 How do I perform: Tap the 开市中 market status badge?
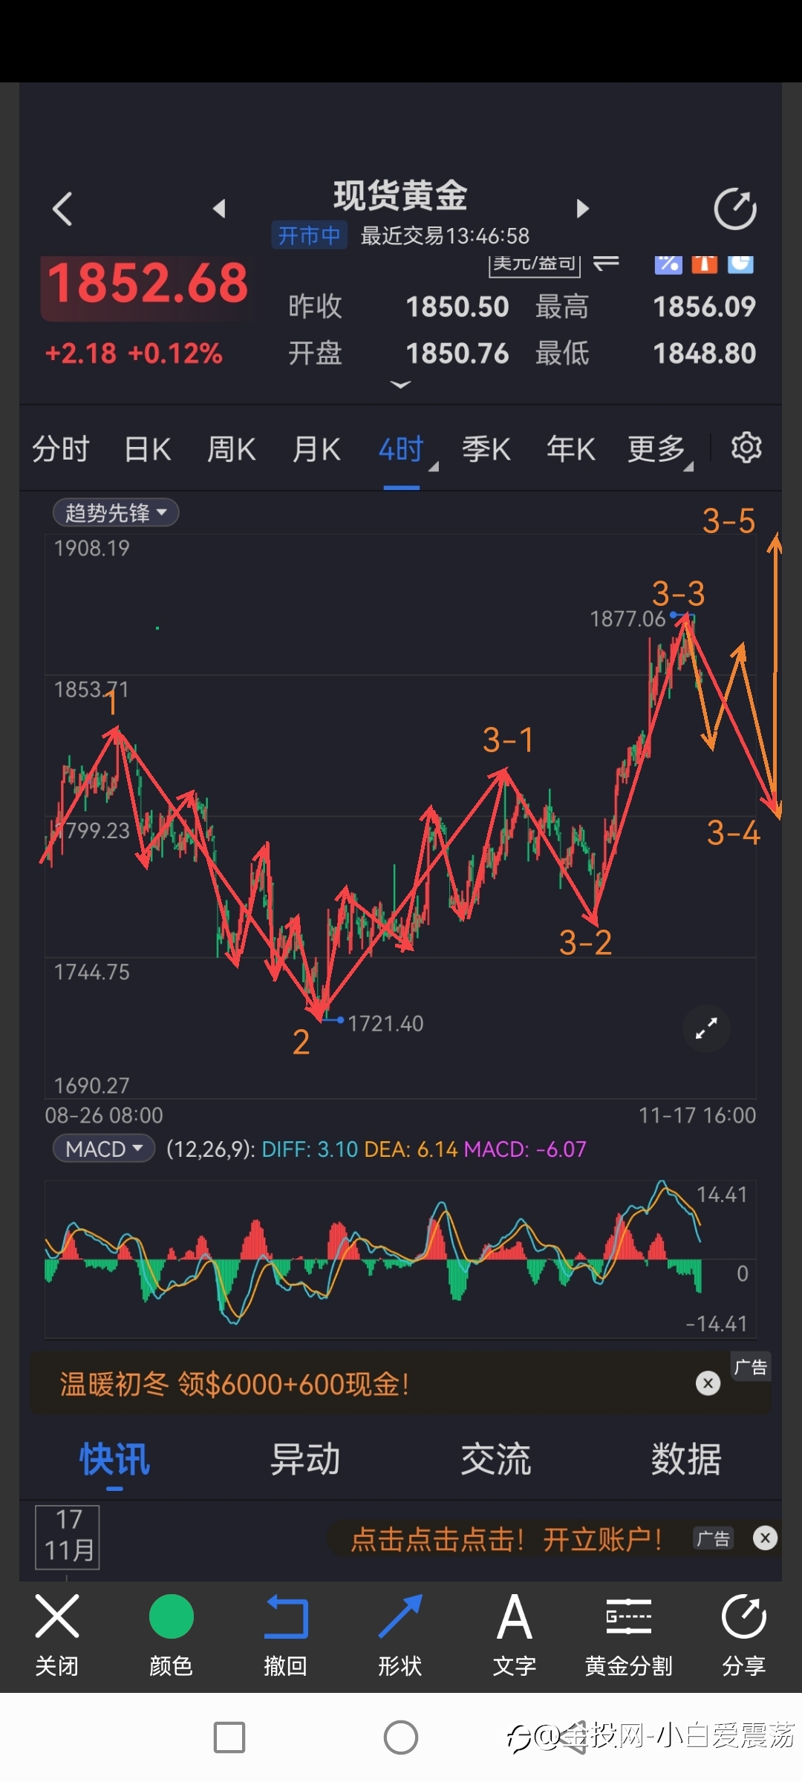tap(309, 235)
